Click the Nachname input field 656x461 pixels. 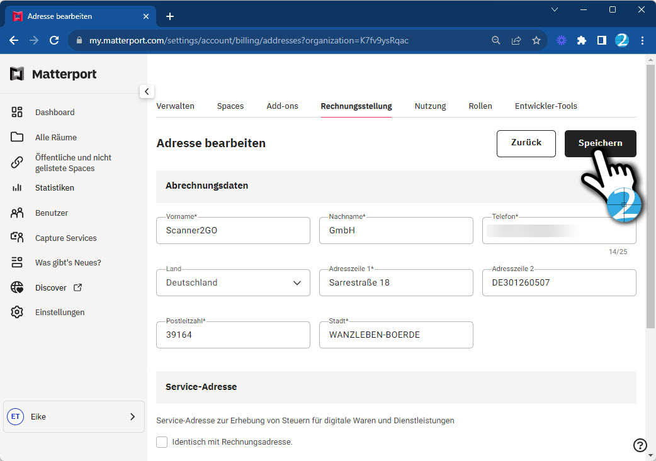point(396,230)
